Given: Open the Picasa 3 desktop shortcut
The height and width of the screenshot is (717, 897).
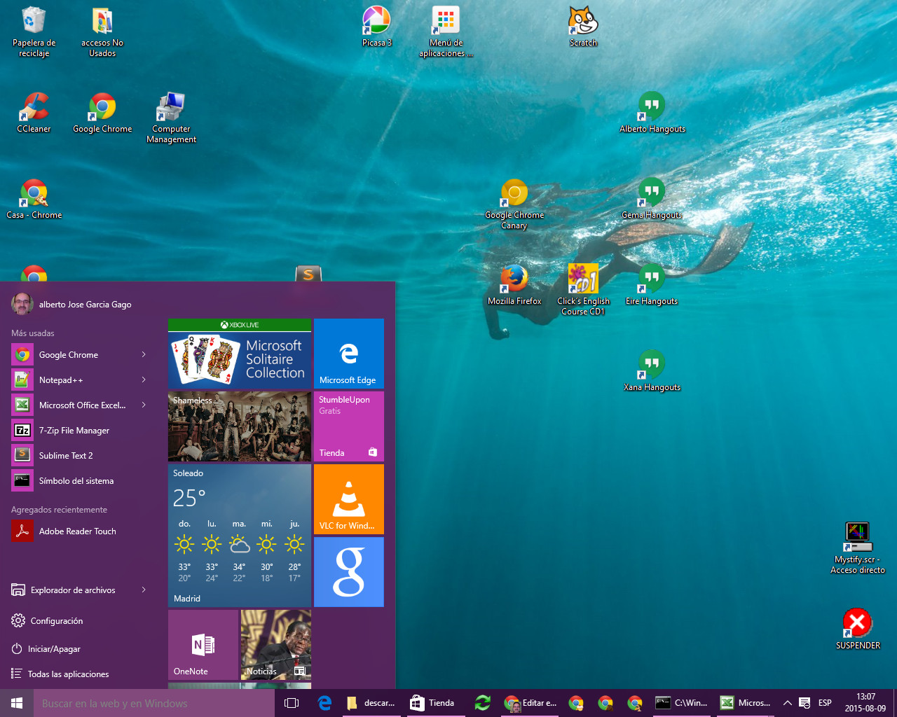Looking at the screenshot, I should pyautogui.click(x=376, y=22).
